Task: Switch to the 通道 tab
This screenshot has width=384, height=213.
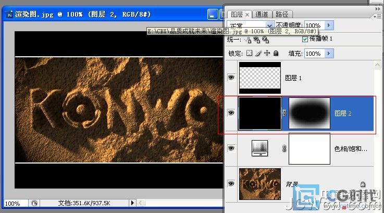Action: tap(262, 15)
